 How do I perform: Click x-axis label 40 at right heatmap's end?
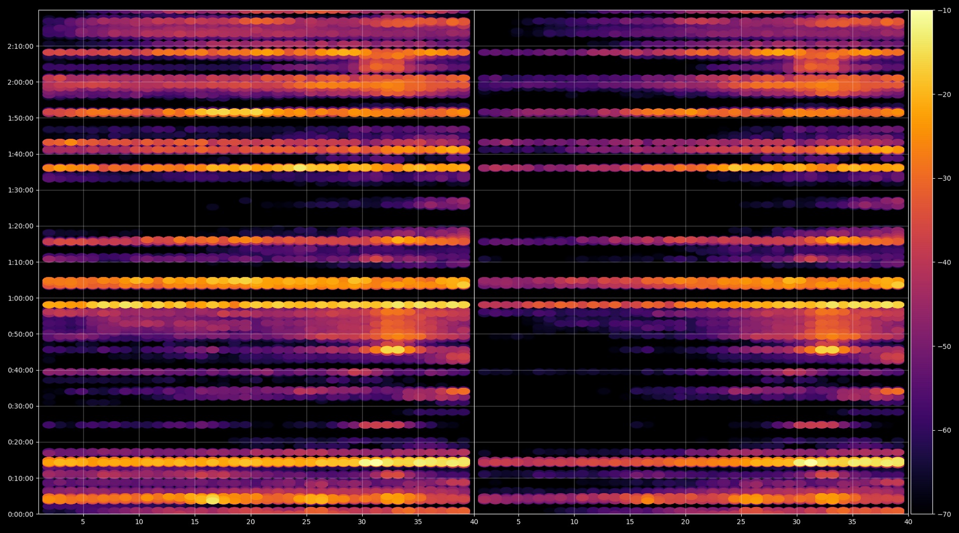click(x=908, y=522)
